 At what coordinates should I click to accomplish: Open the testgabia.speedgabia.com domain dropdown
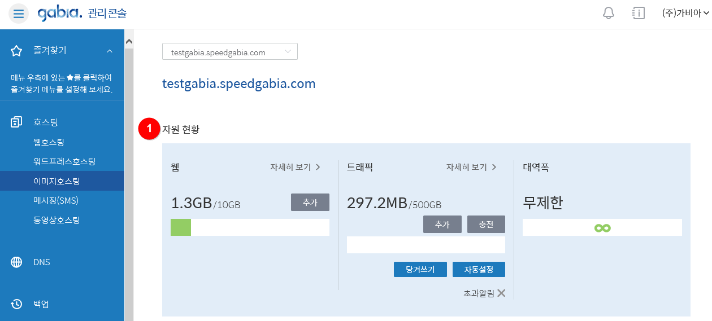[x=230, y=52]
